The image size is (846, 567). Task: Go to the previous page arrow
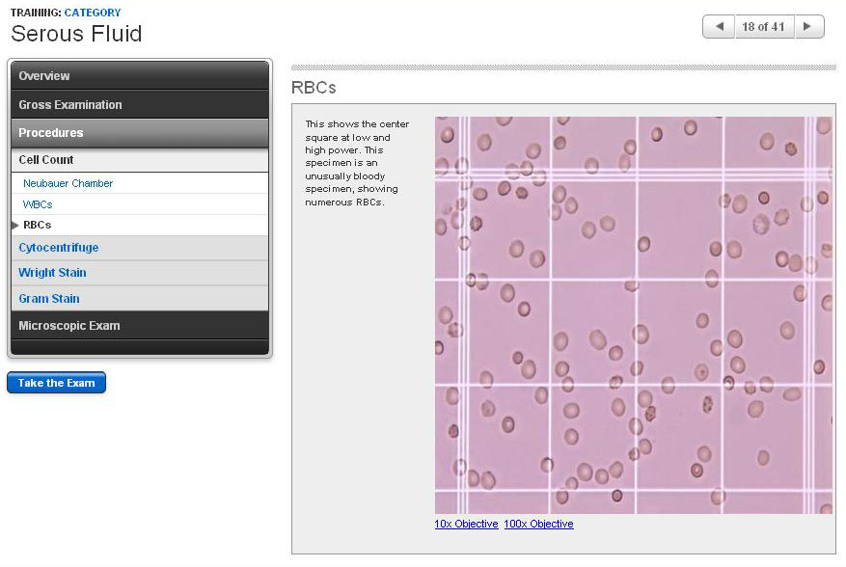click(718, 27)
